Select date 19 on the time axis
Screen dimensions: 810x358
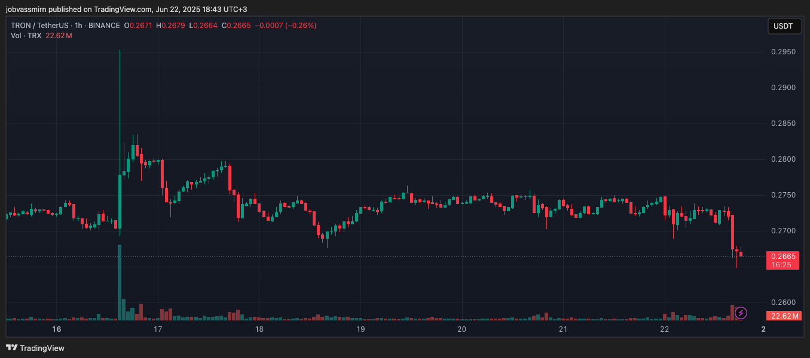tap(360, 329)
